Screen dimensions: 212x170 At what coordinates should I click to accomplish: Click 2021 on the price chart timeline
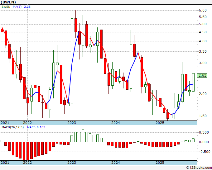point(5,123)
